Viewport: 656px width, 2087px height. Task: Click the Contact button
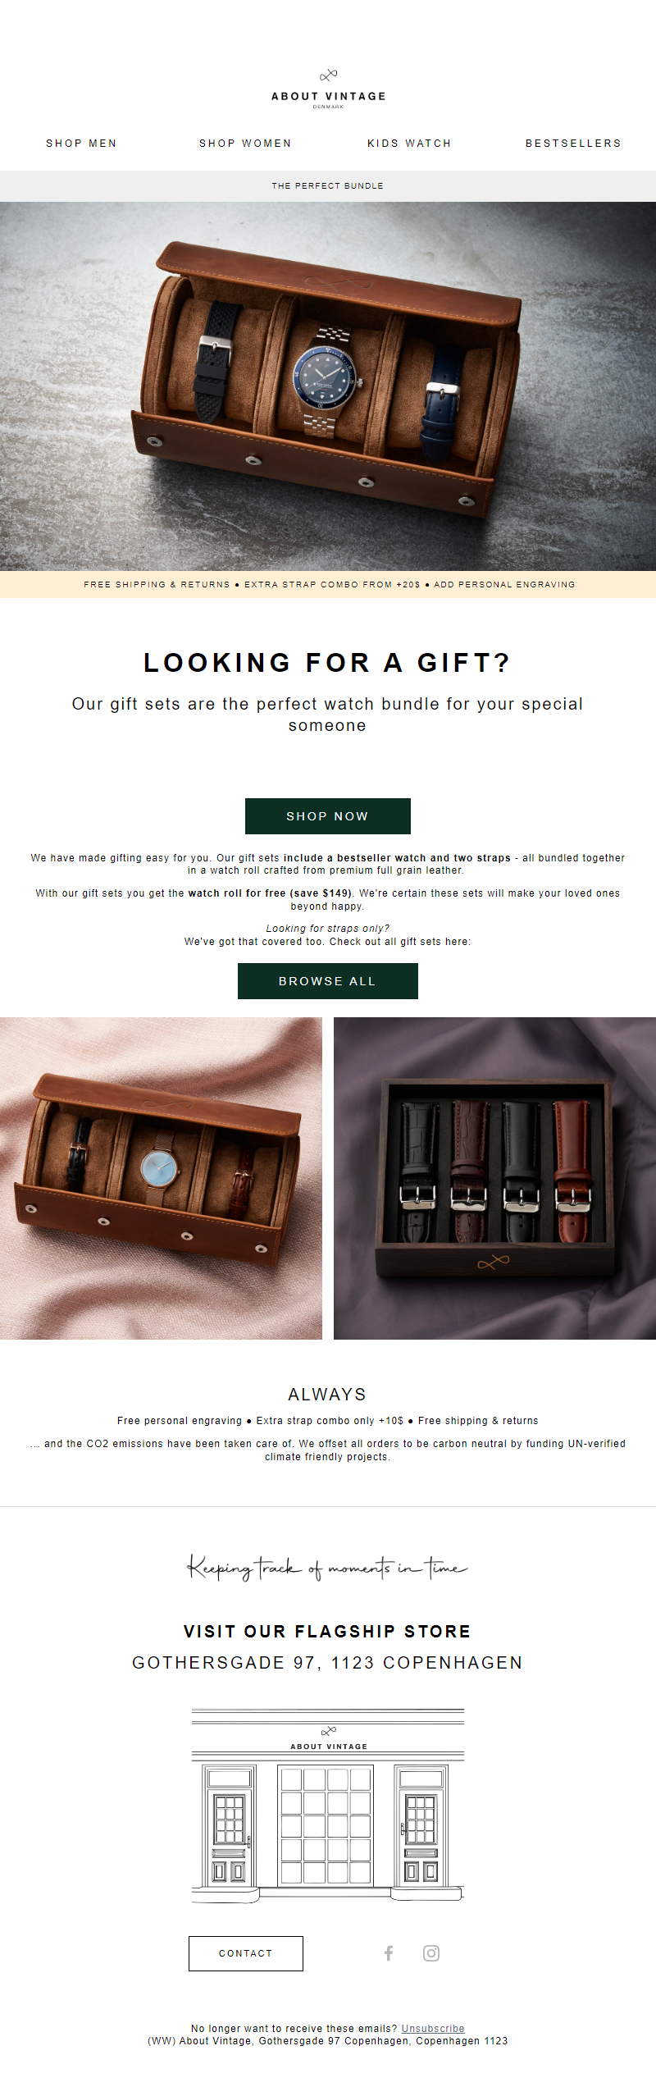pos(246,1953)
